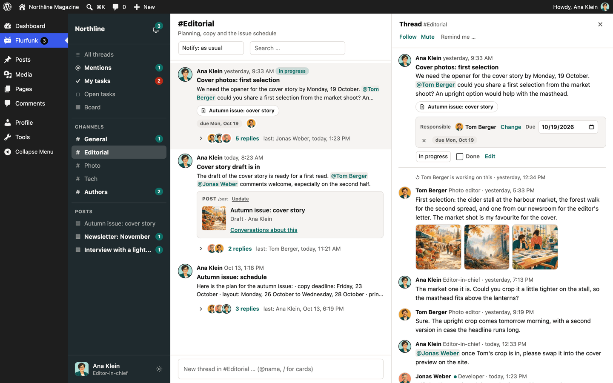Close the Thread panel
Screen dimensions: 613x383
tap(600, 24)
